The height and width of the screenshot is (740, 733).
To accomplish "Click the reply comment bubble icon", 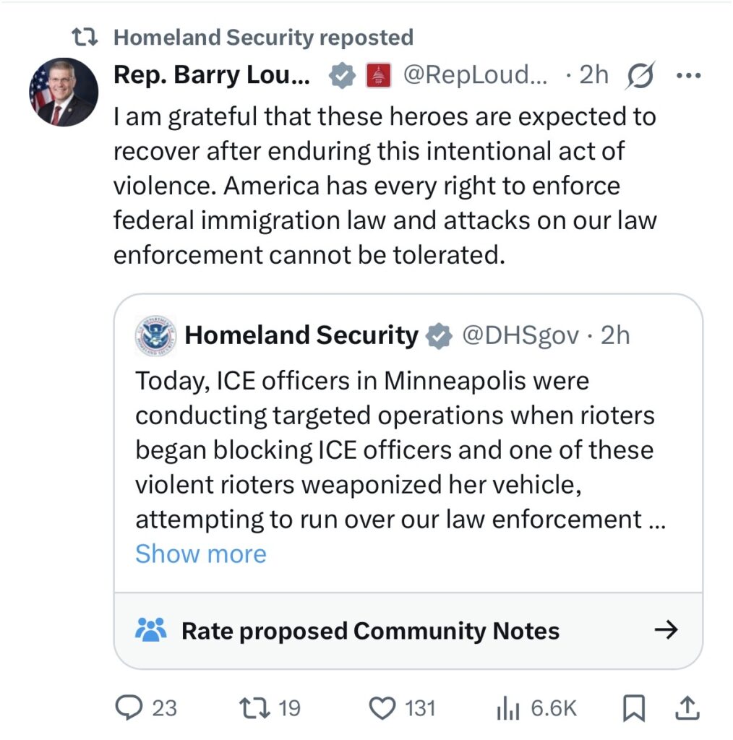I will click(x=129, y=707).
